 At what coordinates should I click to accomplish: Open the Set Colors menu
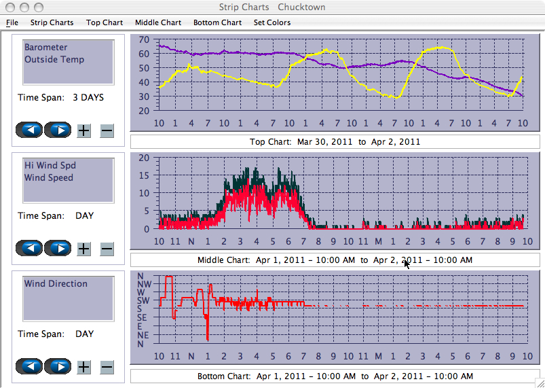(272, 22)
